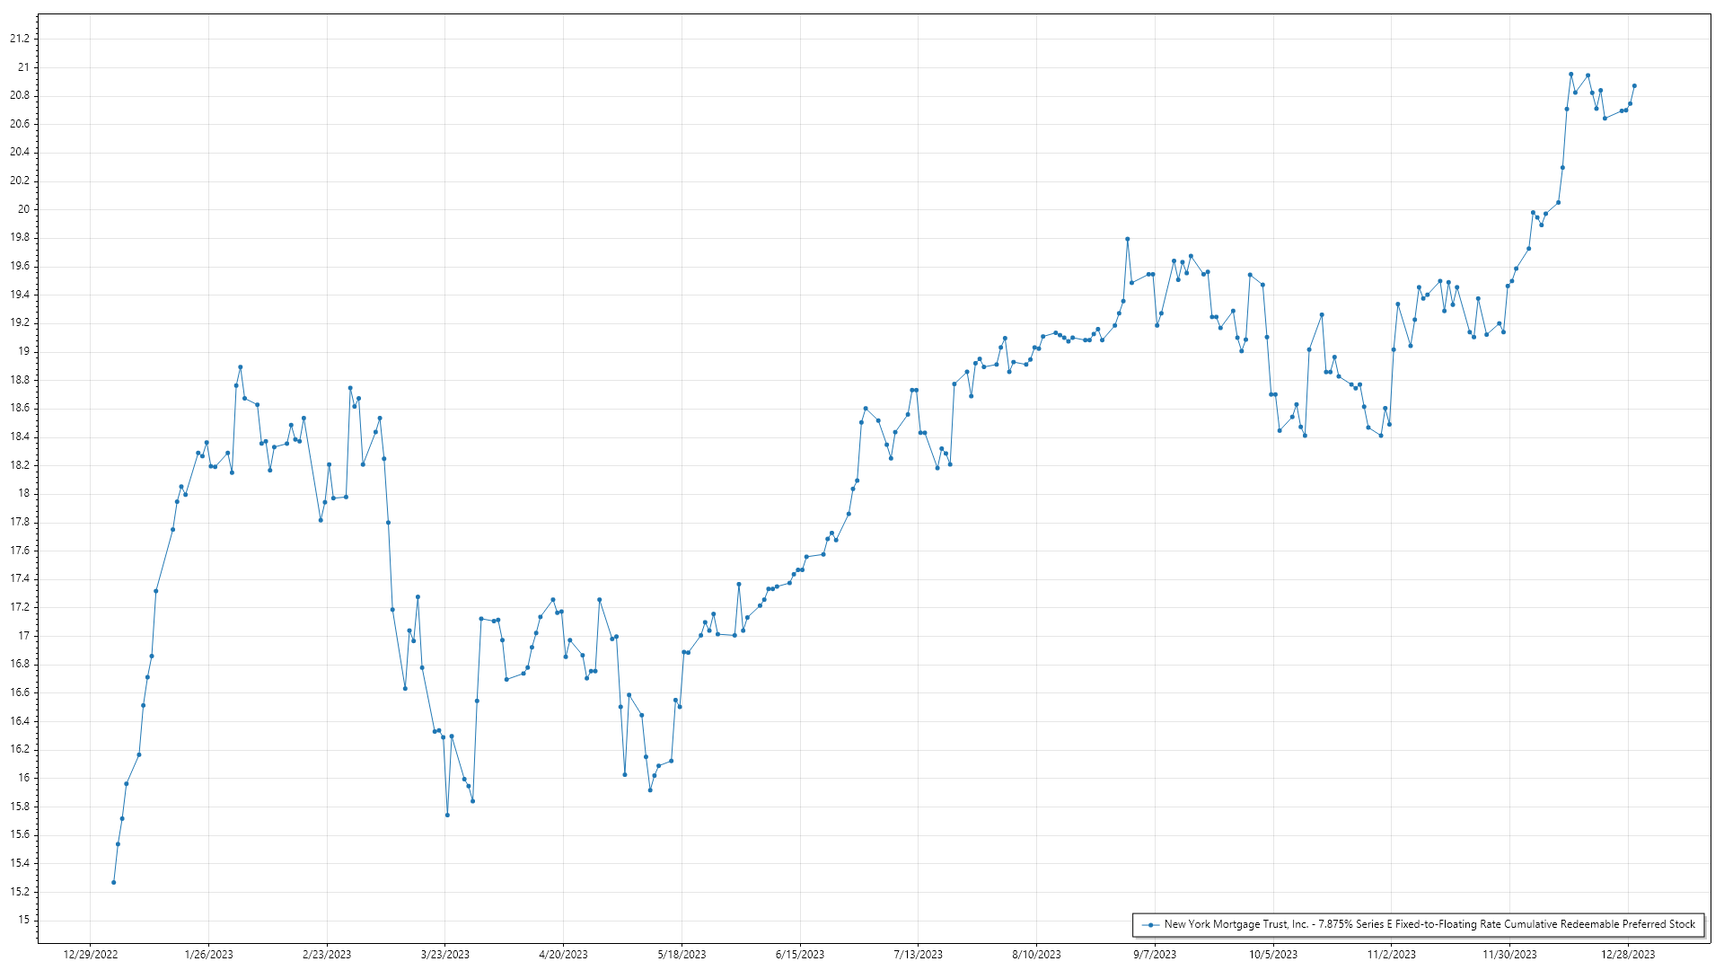The width and height of the screenshot is (1724, 970).
Task: Click the 18 y-axis value label
Action: (x=23, y=493)
